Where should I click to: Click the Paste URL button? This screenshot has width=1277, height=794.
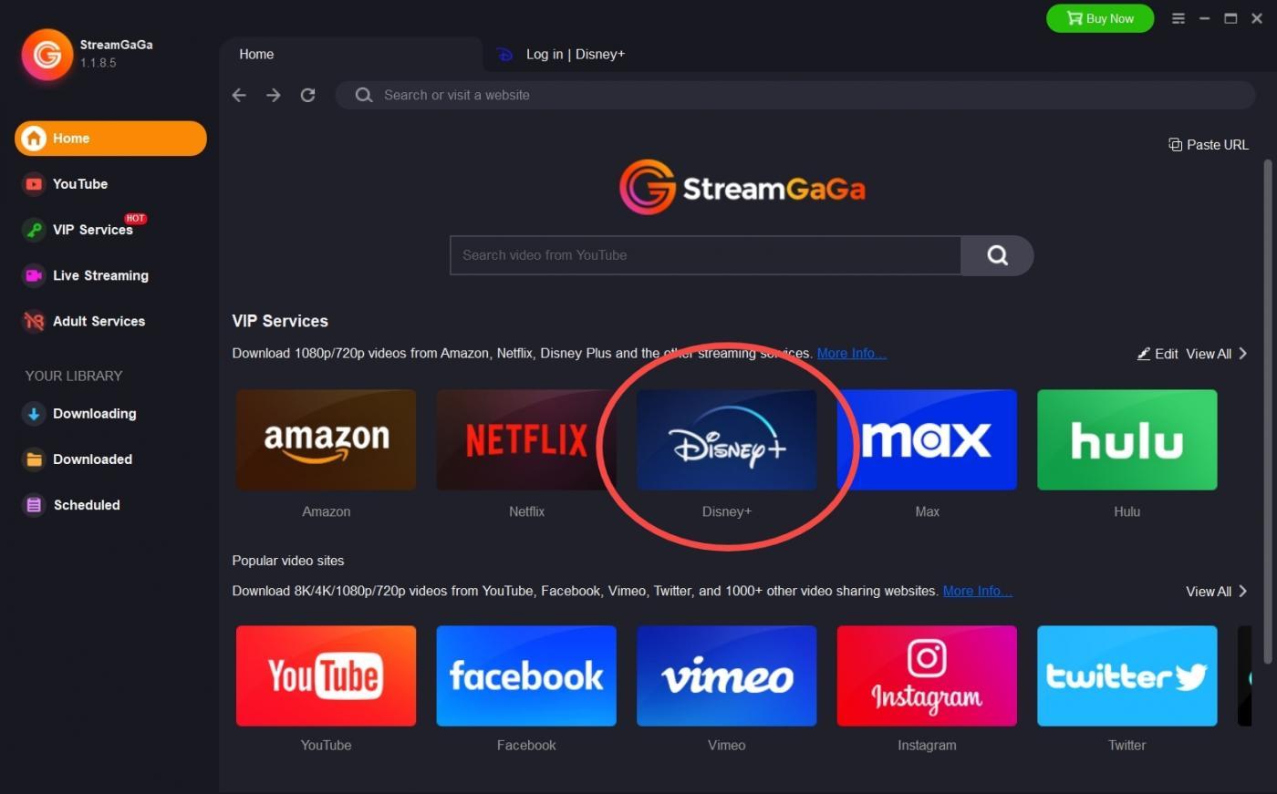[x=1209, y=145]
